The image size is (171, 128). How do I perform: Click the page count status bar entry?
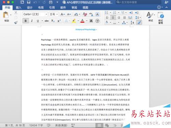(15, 125)
